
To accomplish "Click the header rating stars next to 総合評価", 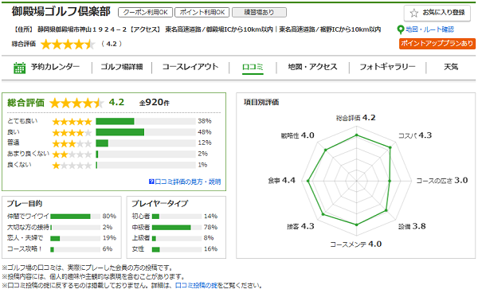I will point(68,45).
